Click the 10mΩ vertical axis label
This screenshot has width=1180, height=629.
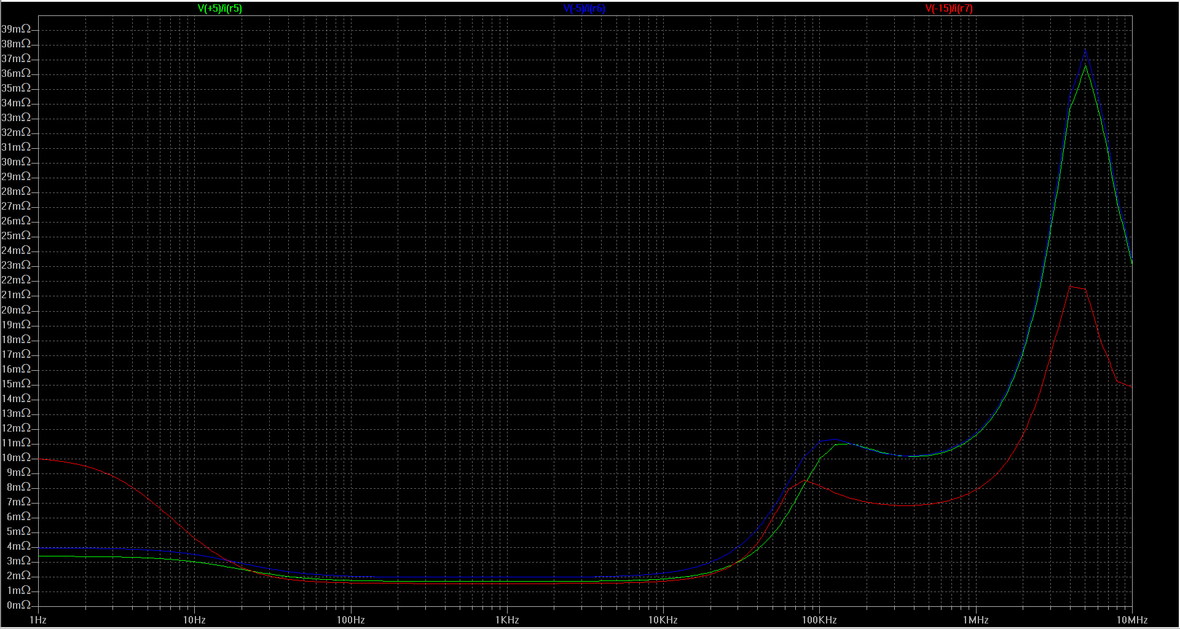pyautogui.click(x=16, y=457)
